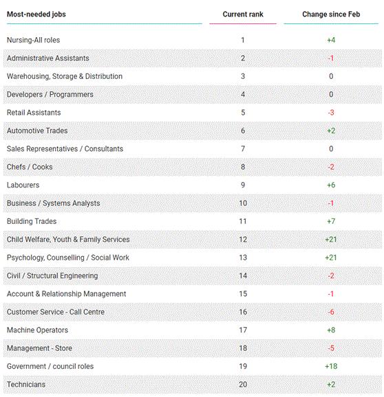Select the Current rank column header

243,14
